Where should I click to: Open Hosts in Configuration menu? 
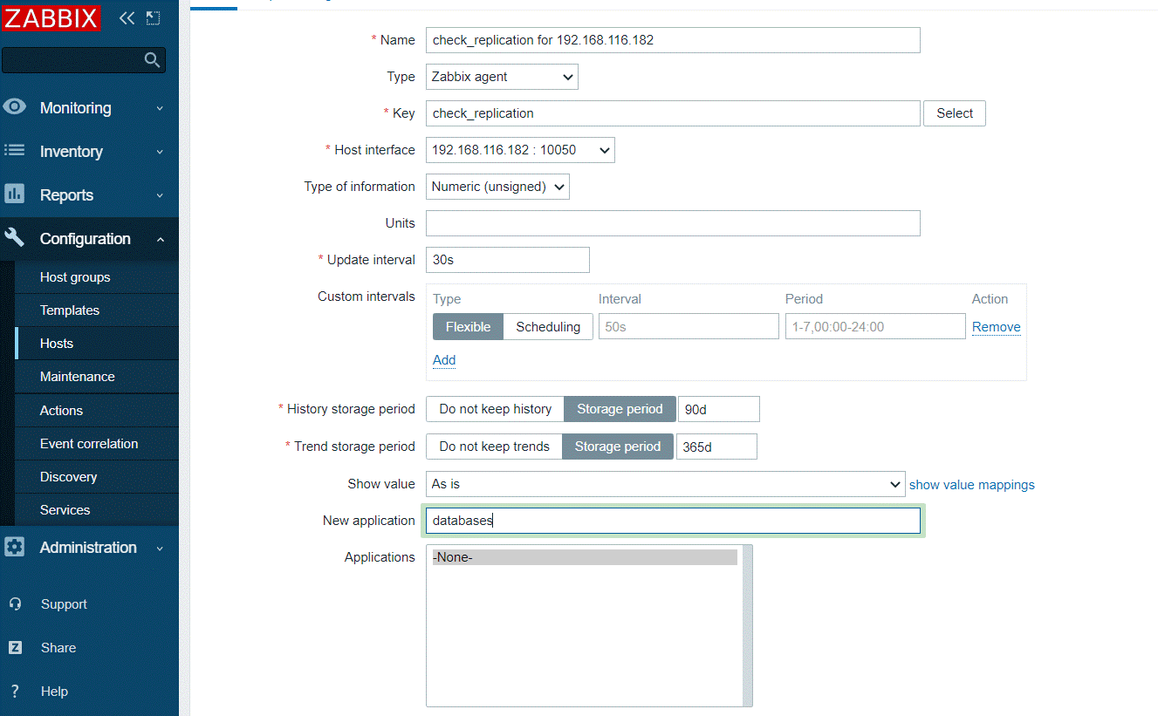(x=96, y=344)
